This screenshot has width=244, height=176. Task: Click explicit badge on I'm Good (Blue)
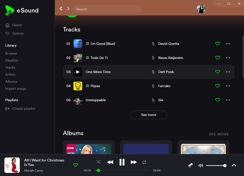click(x=87, y=44)
